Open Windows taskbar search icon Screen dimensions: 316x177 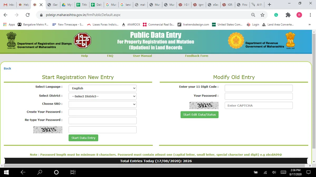click(x=39, y=172)
